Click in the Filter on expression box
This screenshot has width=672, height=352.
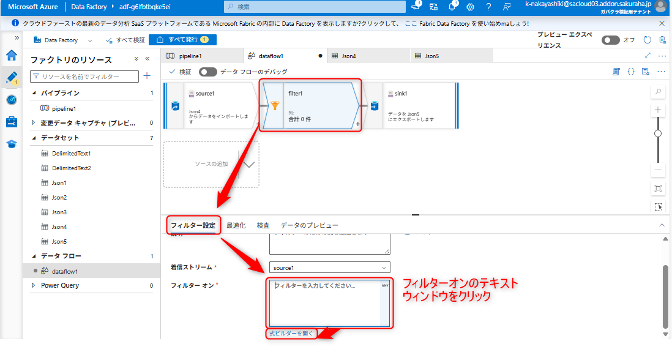(x=329, y=302)
